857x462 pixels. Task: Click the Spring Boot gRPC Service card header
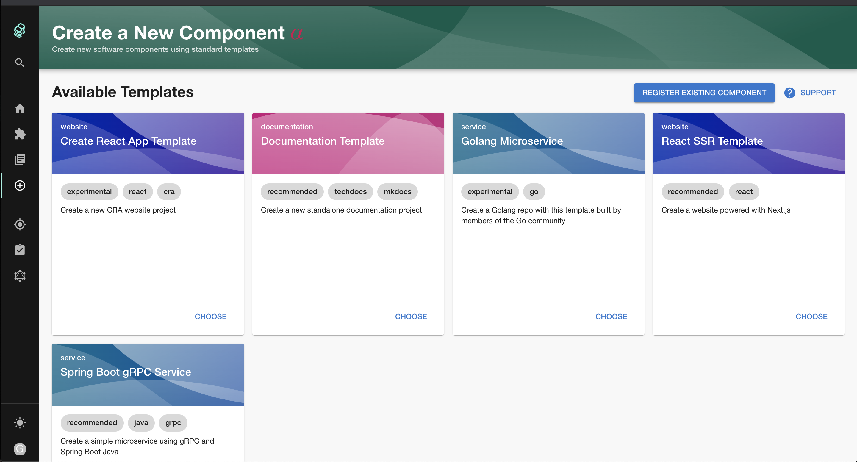[x=148, y=374]
